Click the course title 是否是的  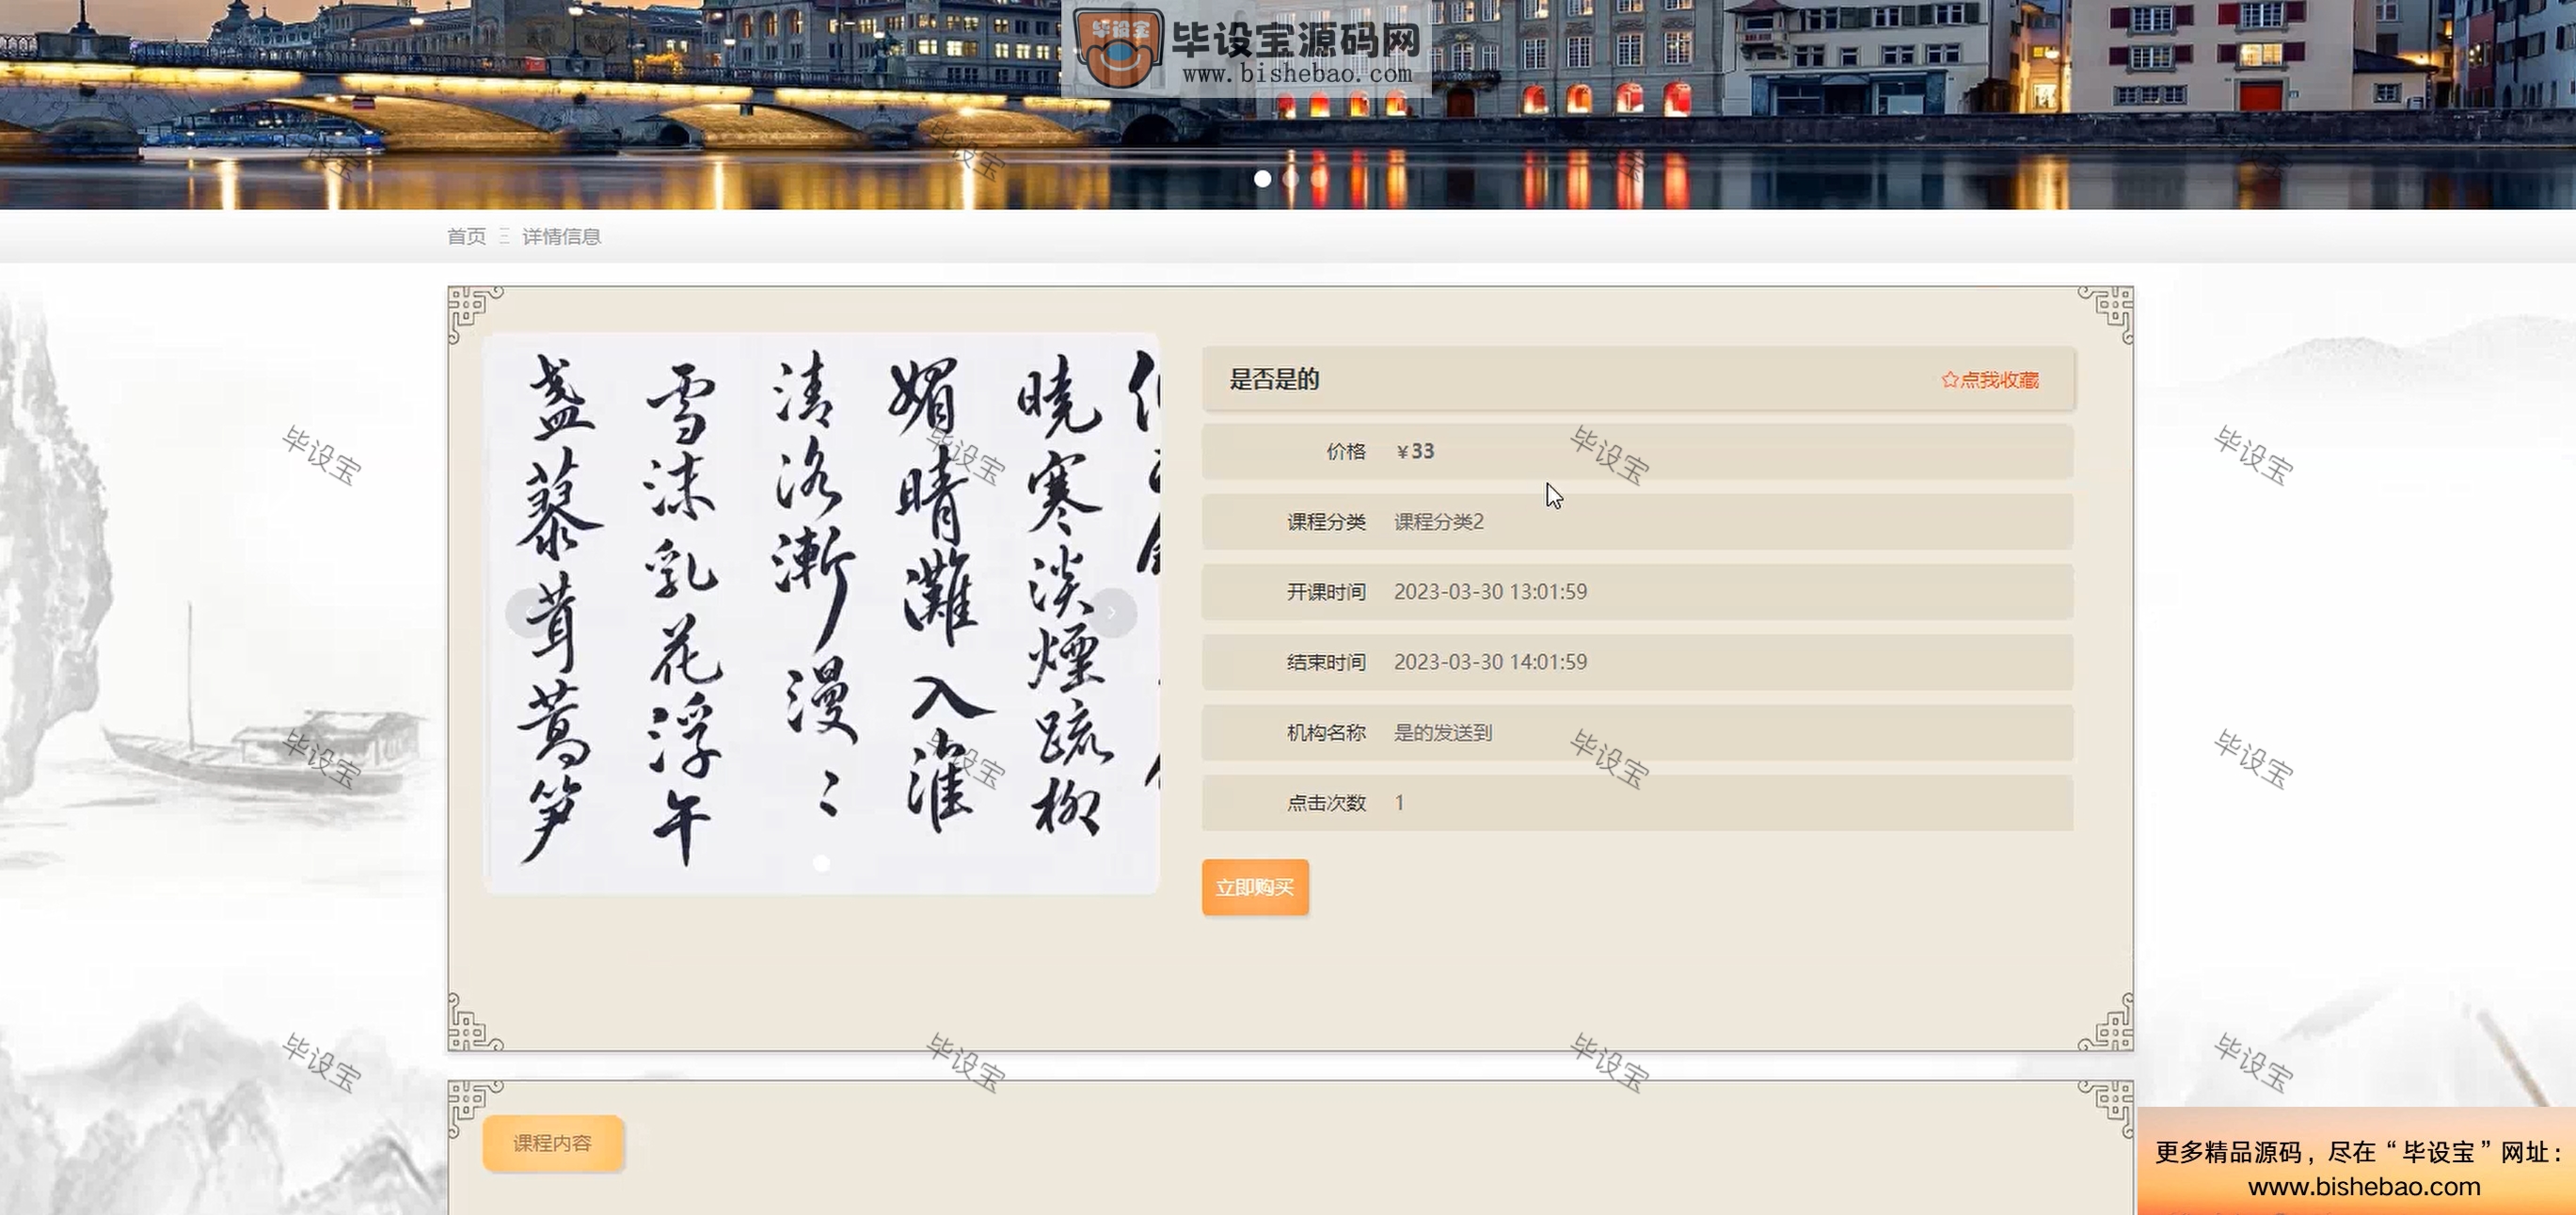pyautogui.click(x=1274, y=379)
